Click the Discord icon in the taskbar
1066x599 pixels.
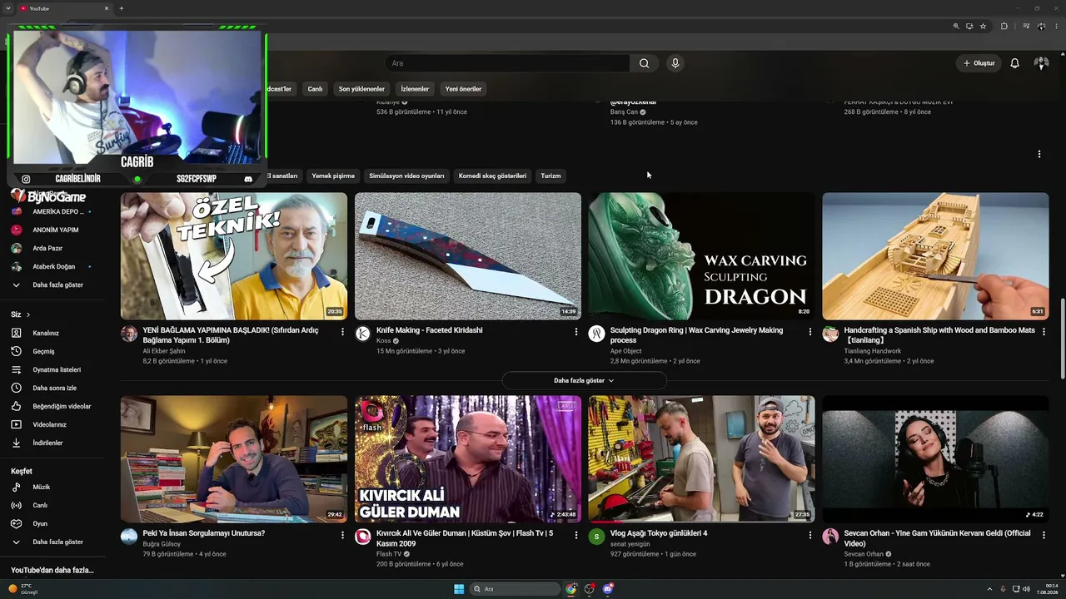(608, 589)
